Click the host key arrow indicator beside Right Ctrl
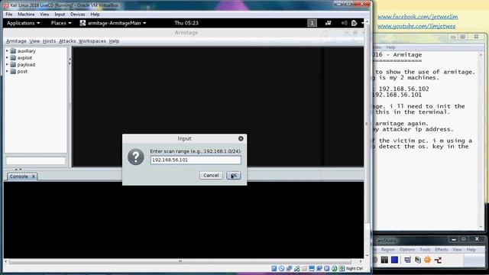 pos(342,268)
